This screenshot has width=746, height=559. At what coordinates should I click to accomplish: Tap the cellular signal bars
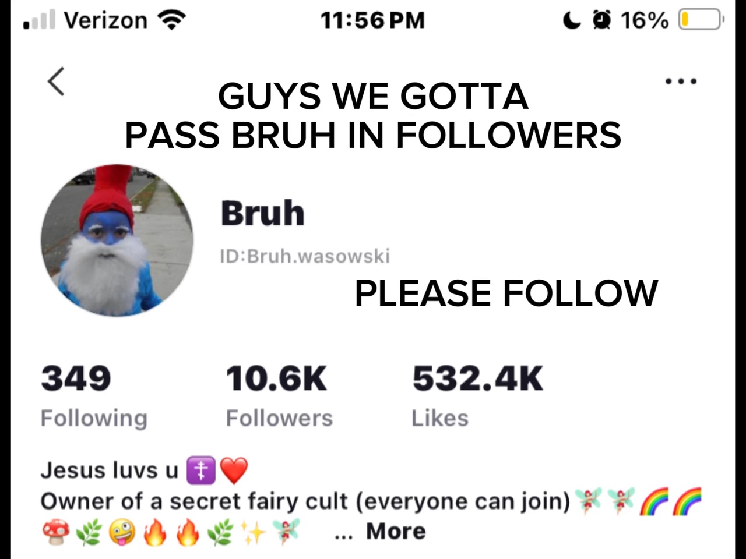coord(39,20)
